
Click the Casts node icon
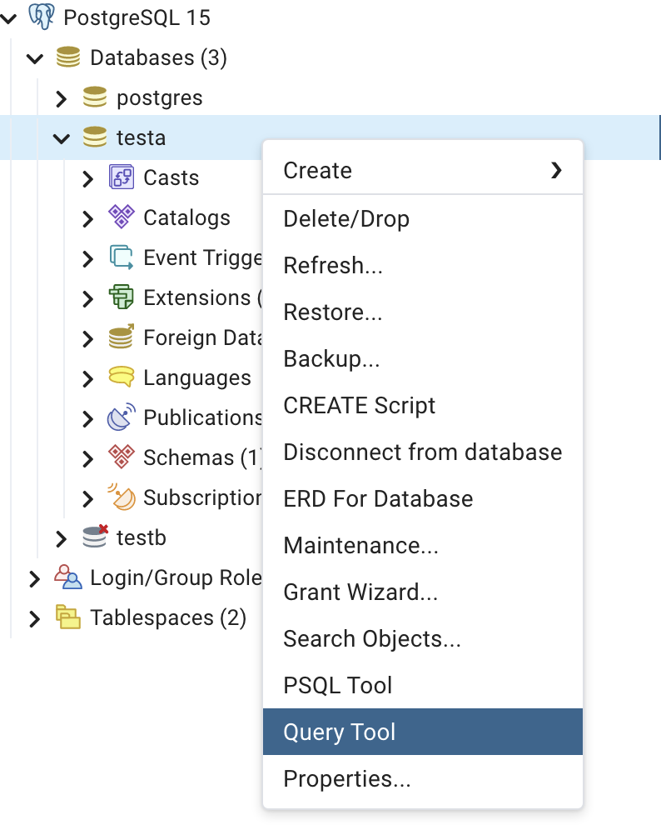(122, 177)
